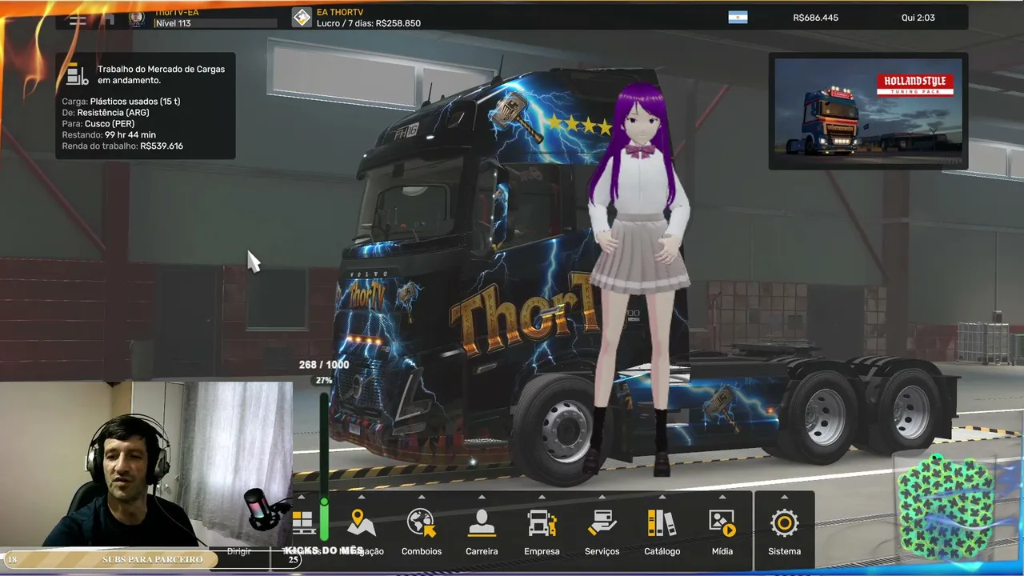Image resolution: width=1024 pixels, height=576 pixels.
Task: Click the player avatar in top bar
Action: (x=137, y=18)
